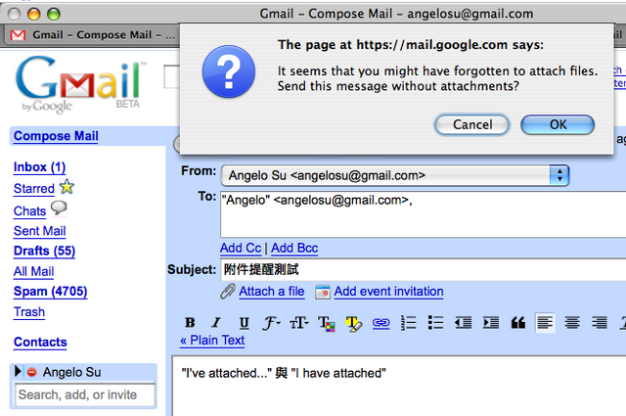
Task: Click the paperclip attachment icon
Action: tap(228, 292)
